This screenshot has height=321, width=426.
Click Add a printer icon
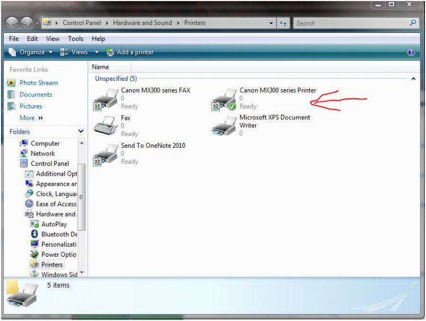pyautogui.click(x=110, y=52)
